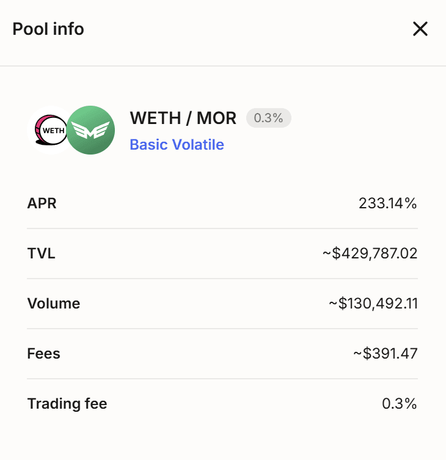
Task: Click the Pool info heading
Action: [48, 29]
